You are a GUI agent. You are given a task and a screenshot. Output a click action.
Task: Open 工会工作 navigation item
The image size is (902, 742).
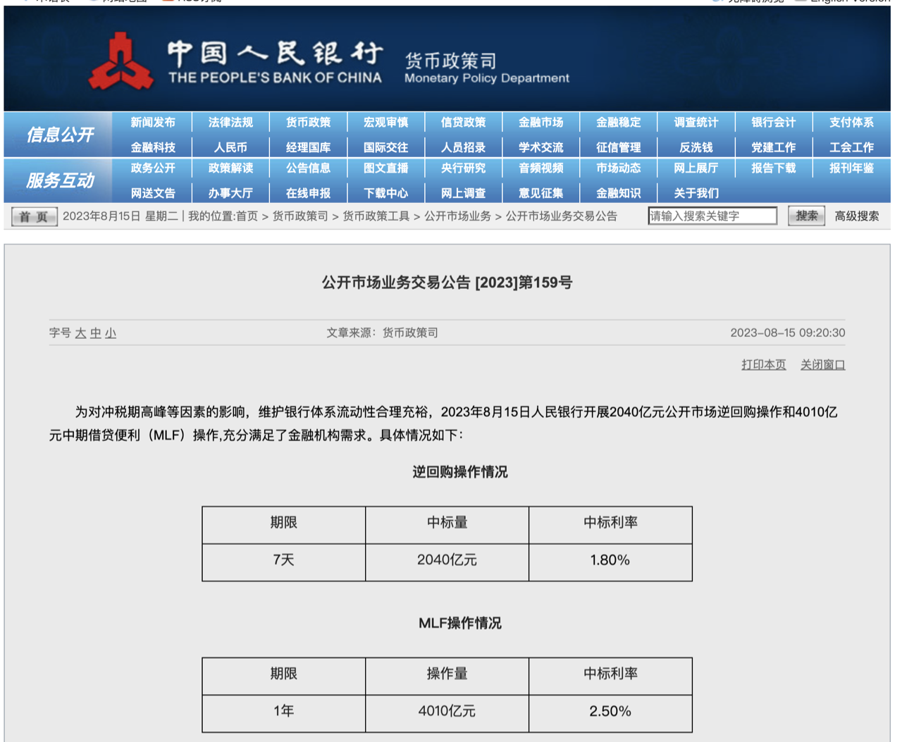[x=851, y=147]
